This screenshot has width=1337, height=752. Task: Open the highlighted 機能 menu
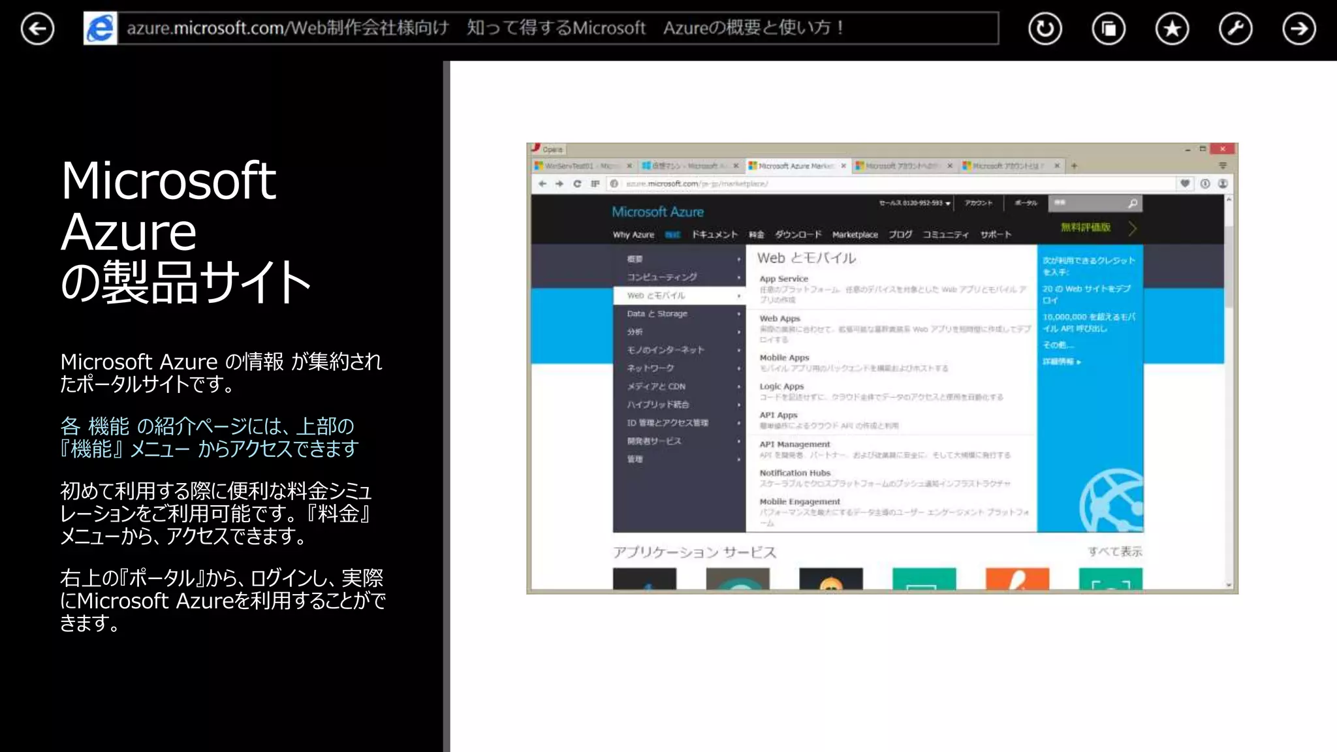point(672,235)
